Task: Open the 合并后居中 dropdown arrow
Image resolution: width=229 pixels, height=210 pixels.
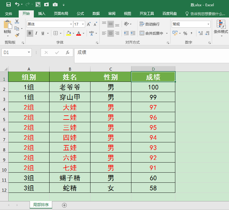Action: (x=167, y=34)
